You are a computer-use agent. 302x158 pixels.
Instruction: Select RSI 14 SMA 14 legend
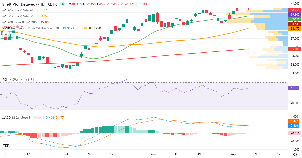(12, 80)
